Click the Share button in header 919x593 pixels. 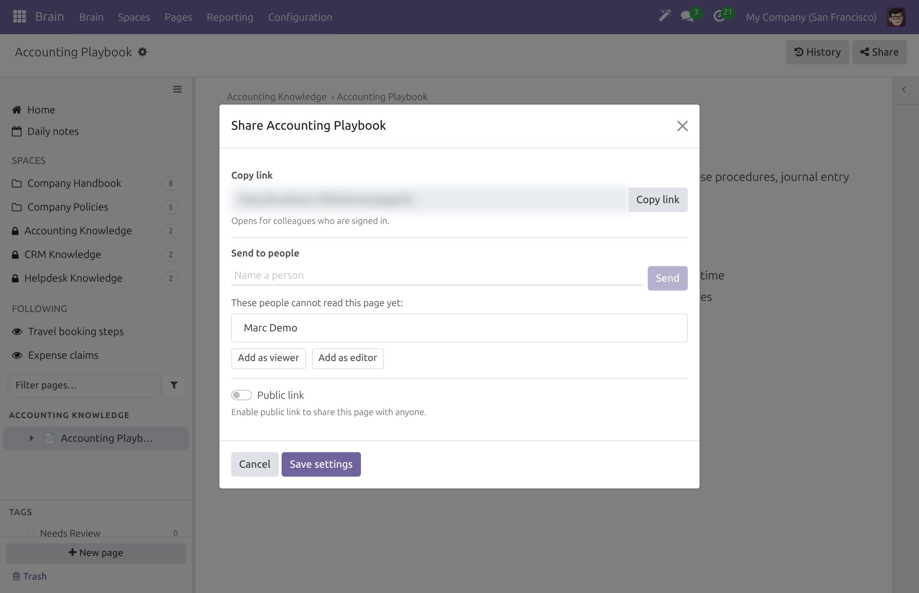click(879, 52)
